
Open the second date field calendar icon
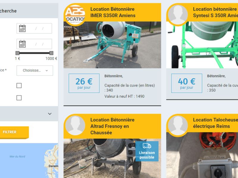coord(22,44)
